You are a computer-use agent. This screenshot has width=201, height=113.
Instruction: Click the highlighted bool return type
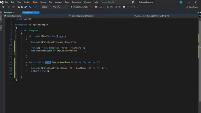coord(48,62)
